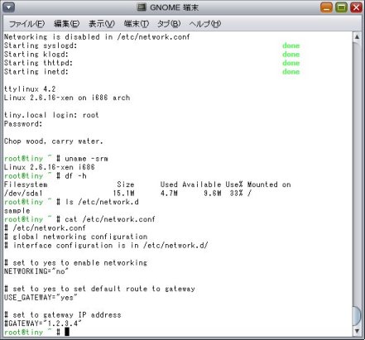
Task: Click the scrollbar up arrow
Action: 357,36
